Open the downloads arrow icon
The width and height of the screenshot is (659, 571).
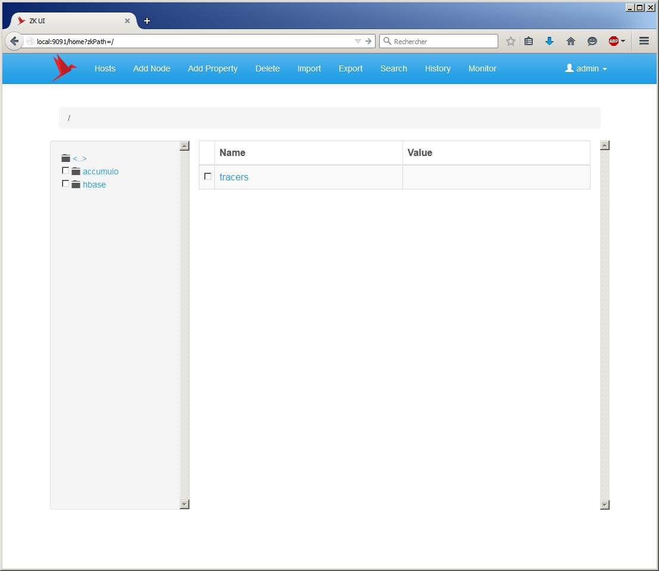pyautogui.click(x=549, y=41)
